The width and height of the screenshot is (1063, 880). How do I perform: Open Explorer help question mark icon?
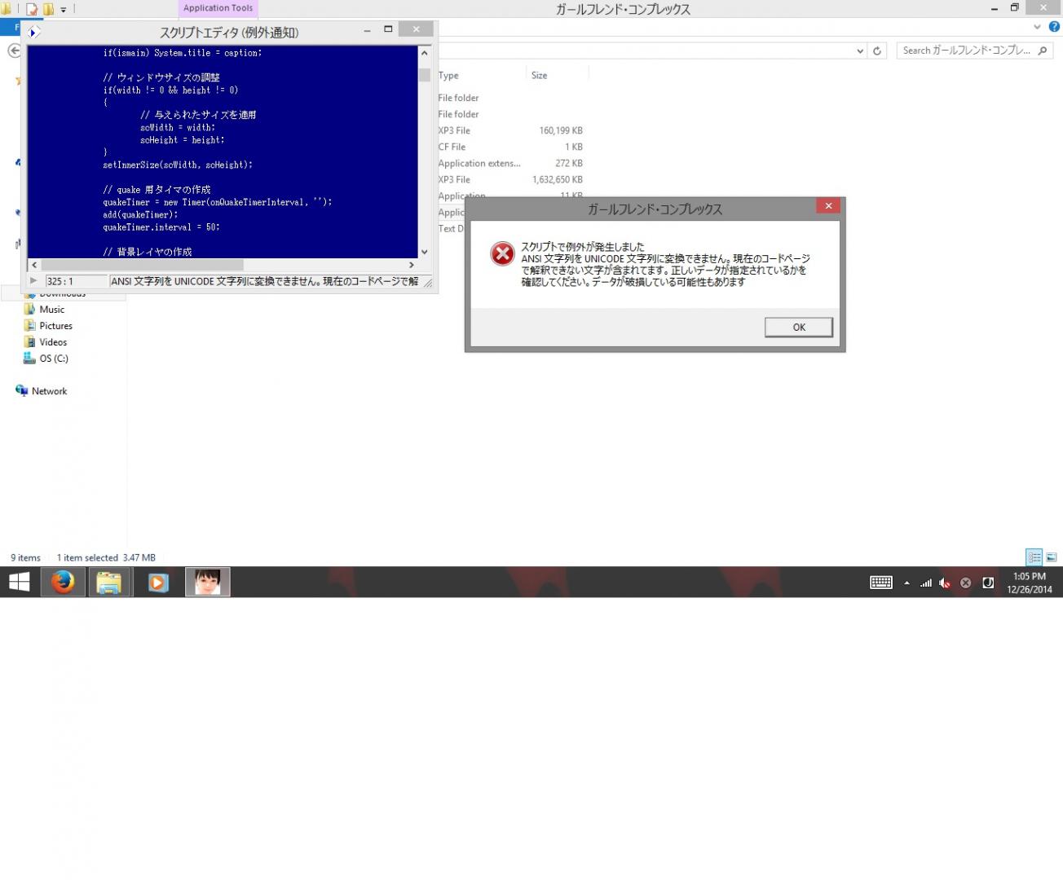tap(1054, 27)
